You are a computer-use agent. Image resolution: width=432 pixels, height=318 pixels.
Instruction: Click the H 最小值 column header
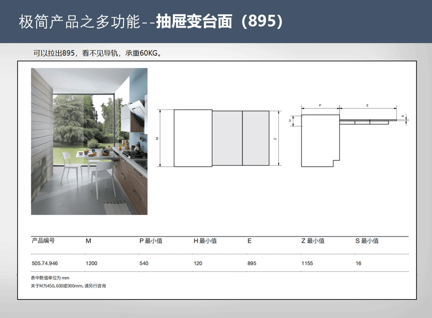(x=205, y=241)
